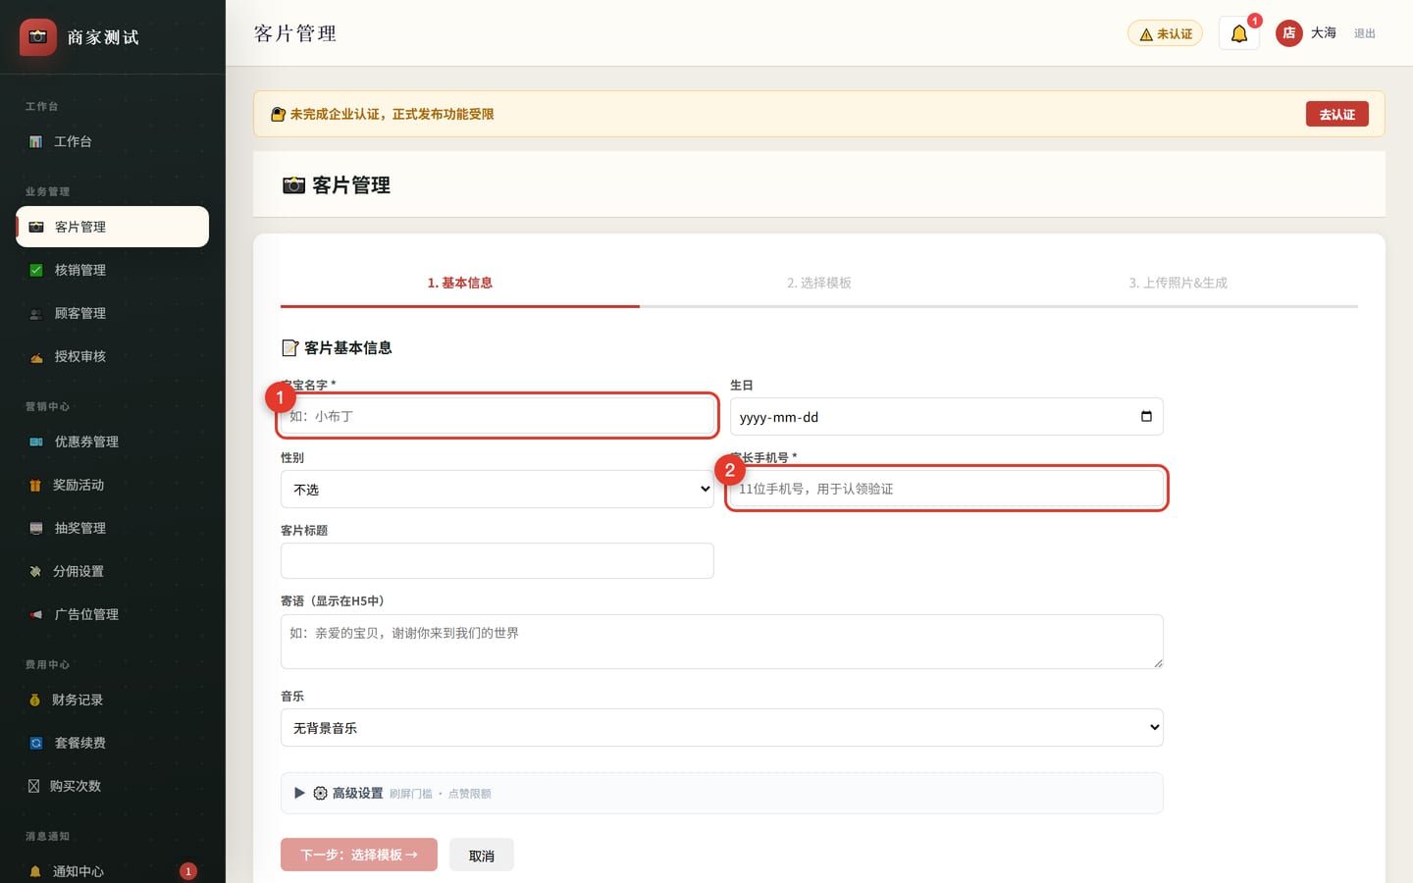Click the 通知中心 red count badge
The height and width of the screenshot is (883, 1413).
click(188, 871)
